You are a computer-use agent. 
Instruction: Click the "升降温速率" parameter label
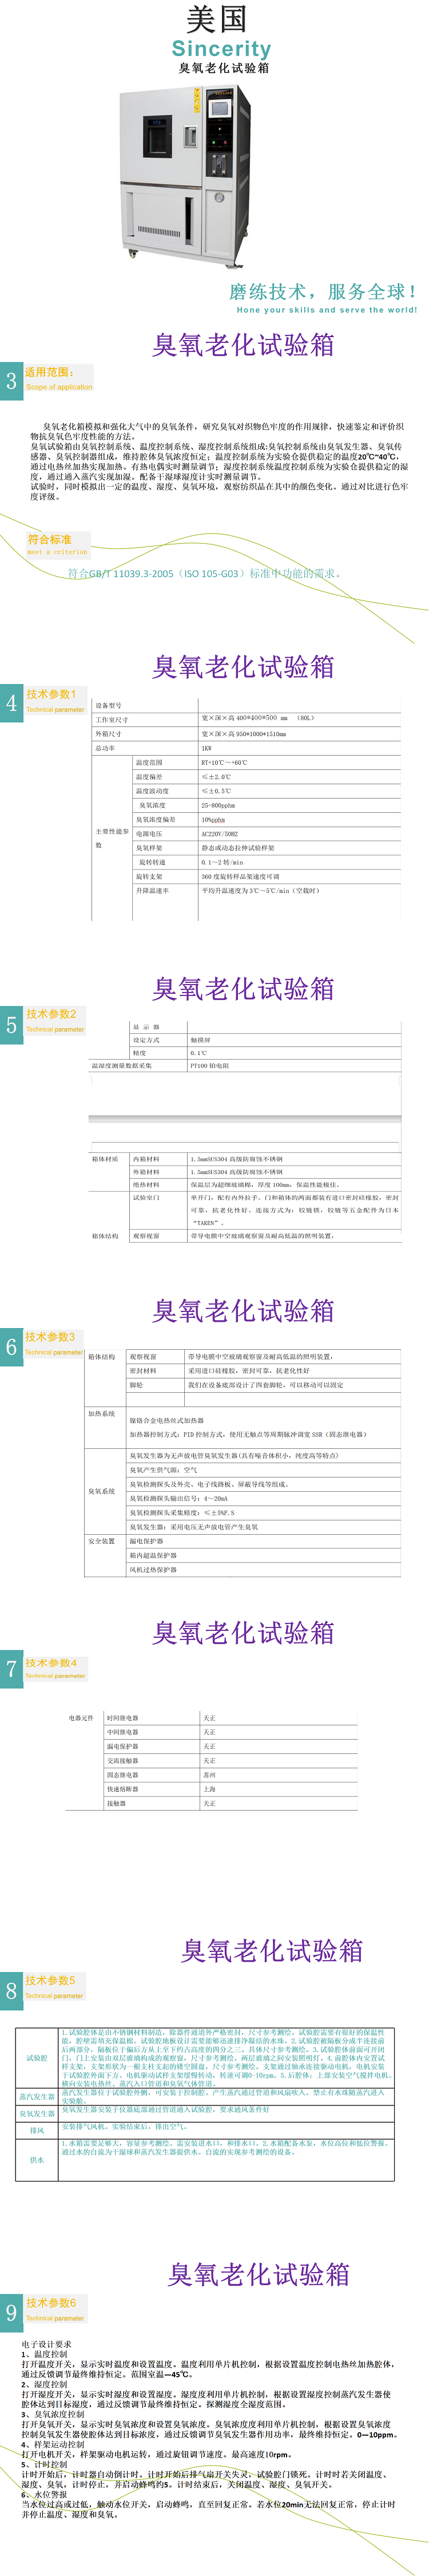[152, 890]
